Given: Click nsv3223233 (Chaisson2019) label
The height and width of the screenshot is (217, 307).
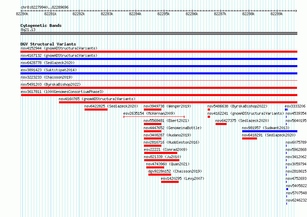Looking at the screenshot, I should [x=47, y=77].
